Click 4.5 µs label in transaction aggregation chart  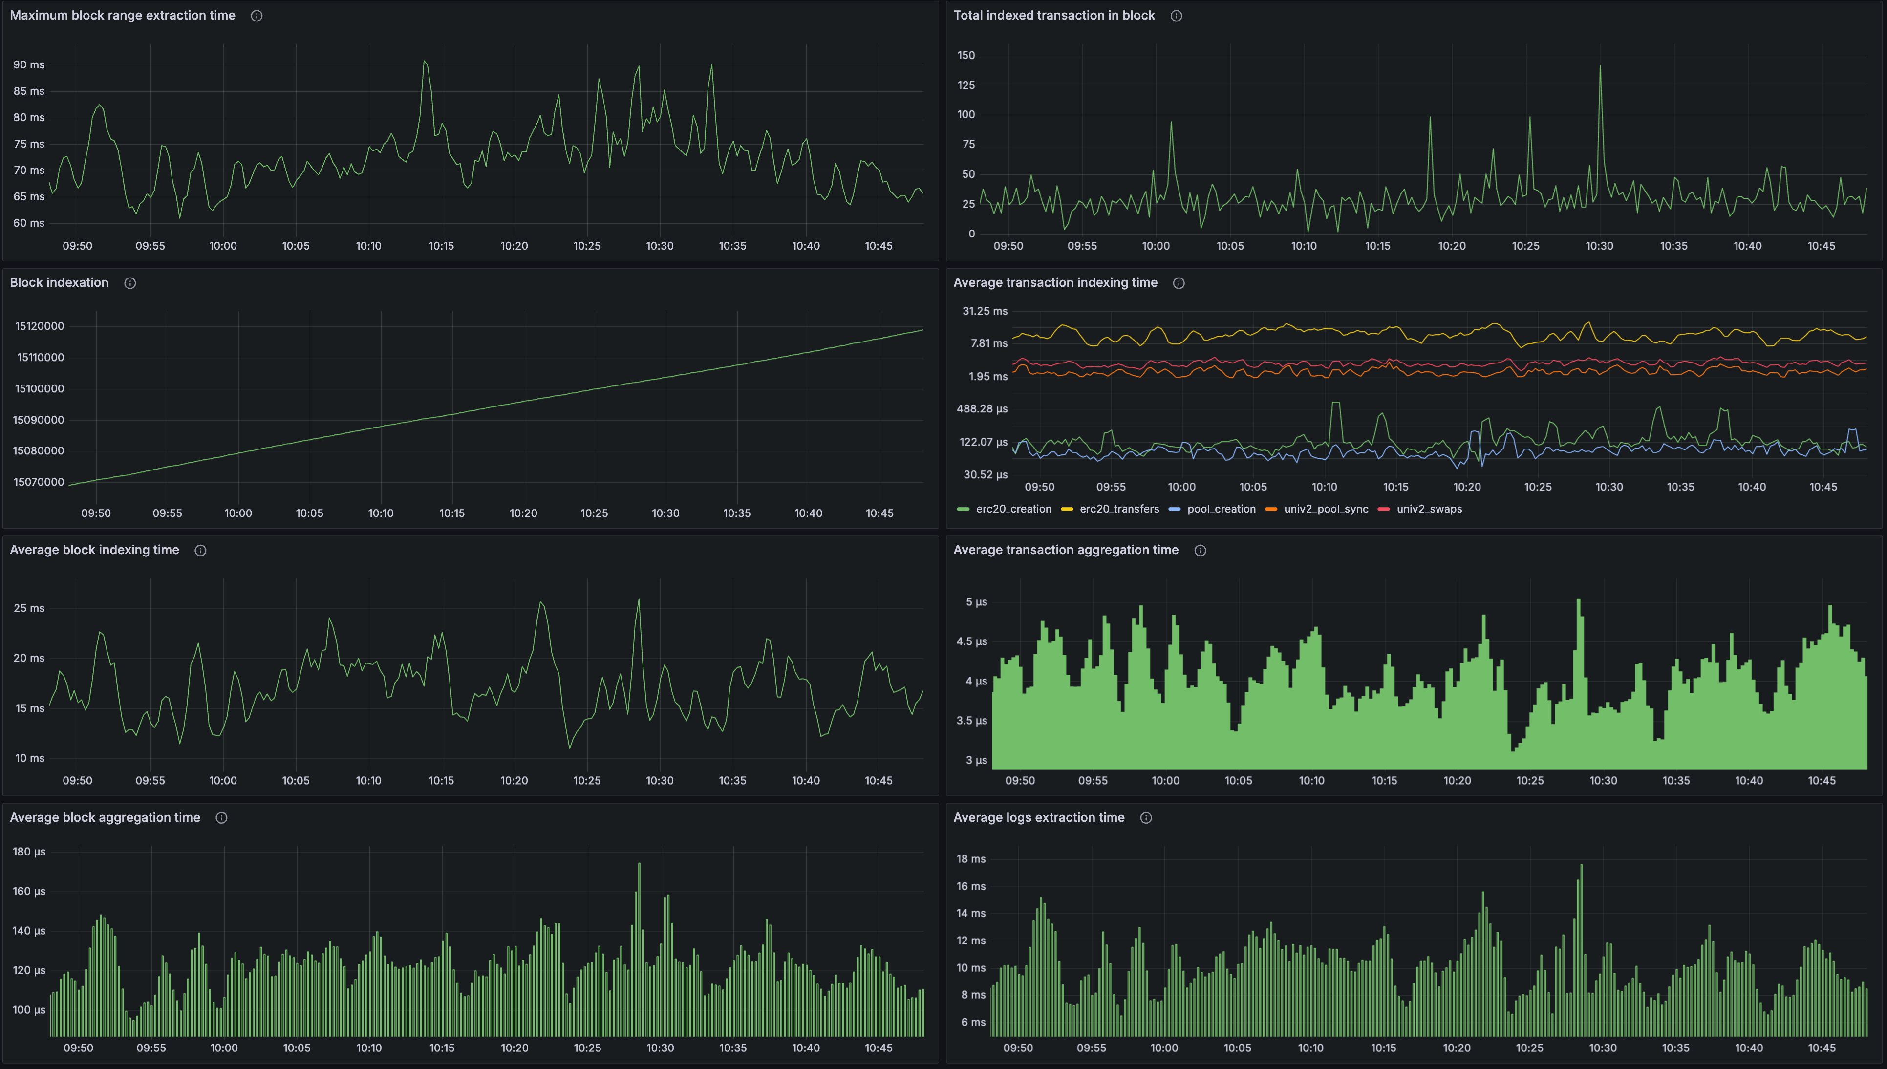coord(971,641)
